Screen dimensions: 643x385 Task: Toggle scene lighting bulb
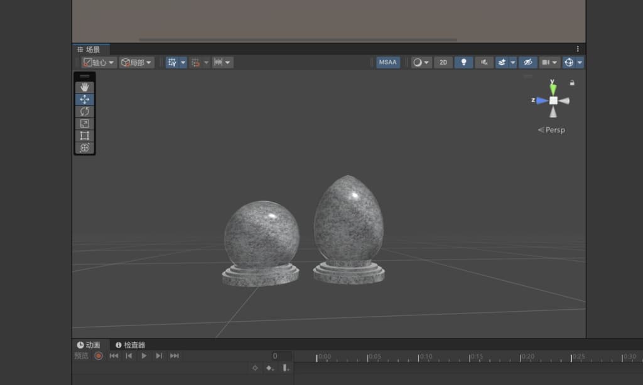coord(463,63)
